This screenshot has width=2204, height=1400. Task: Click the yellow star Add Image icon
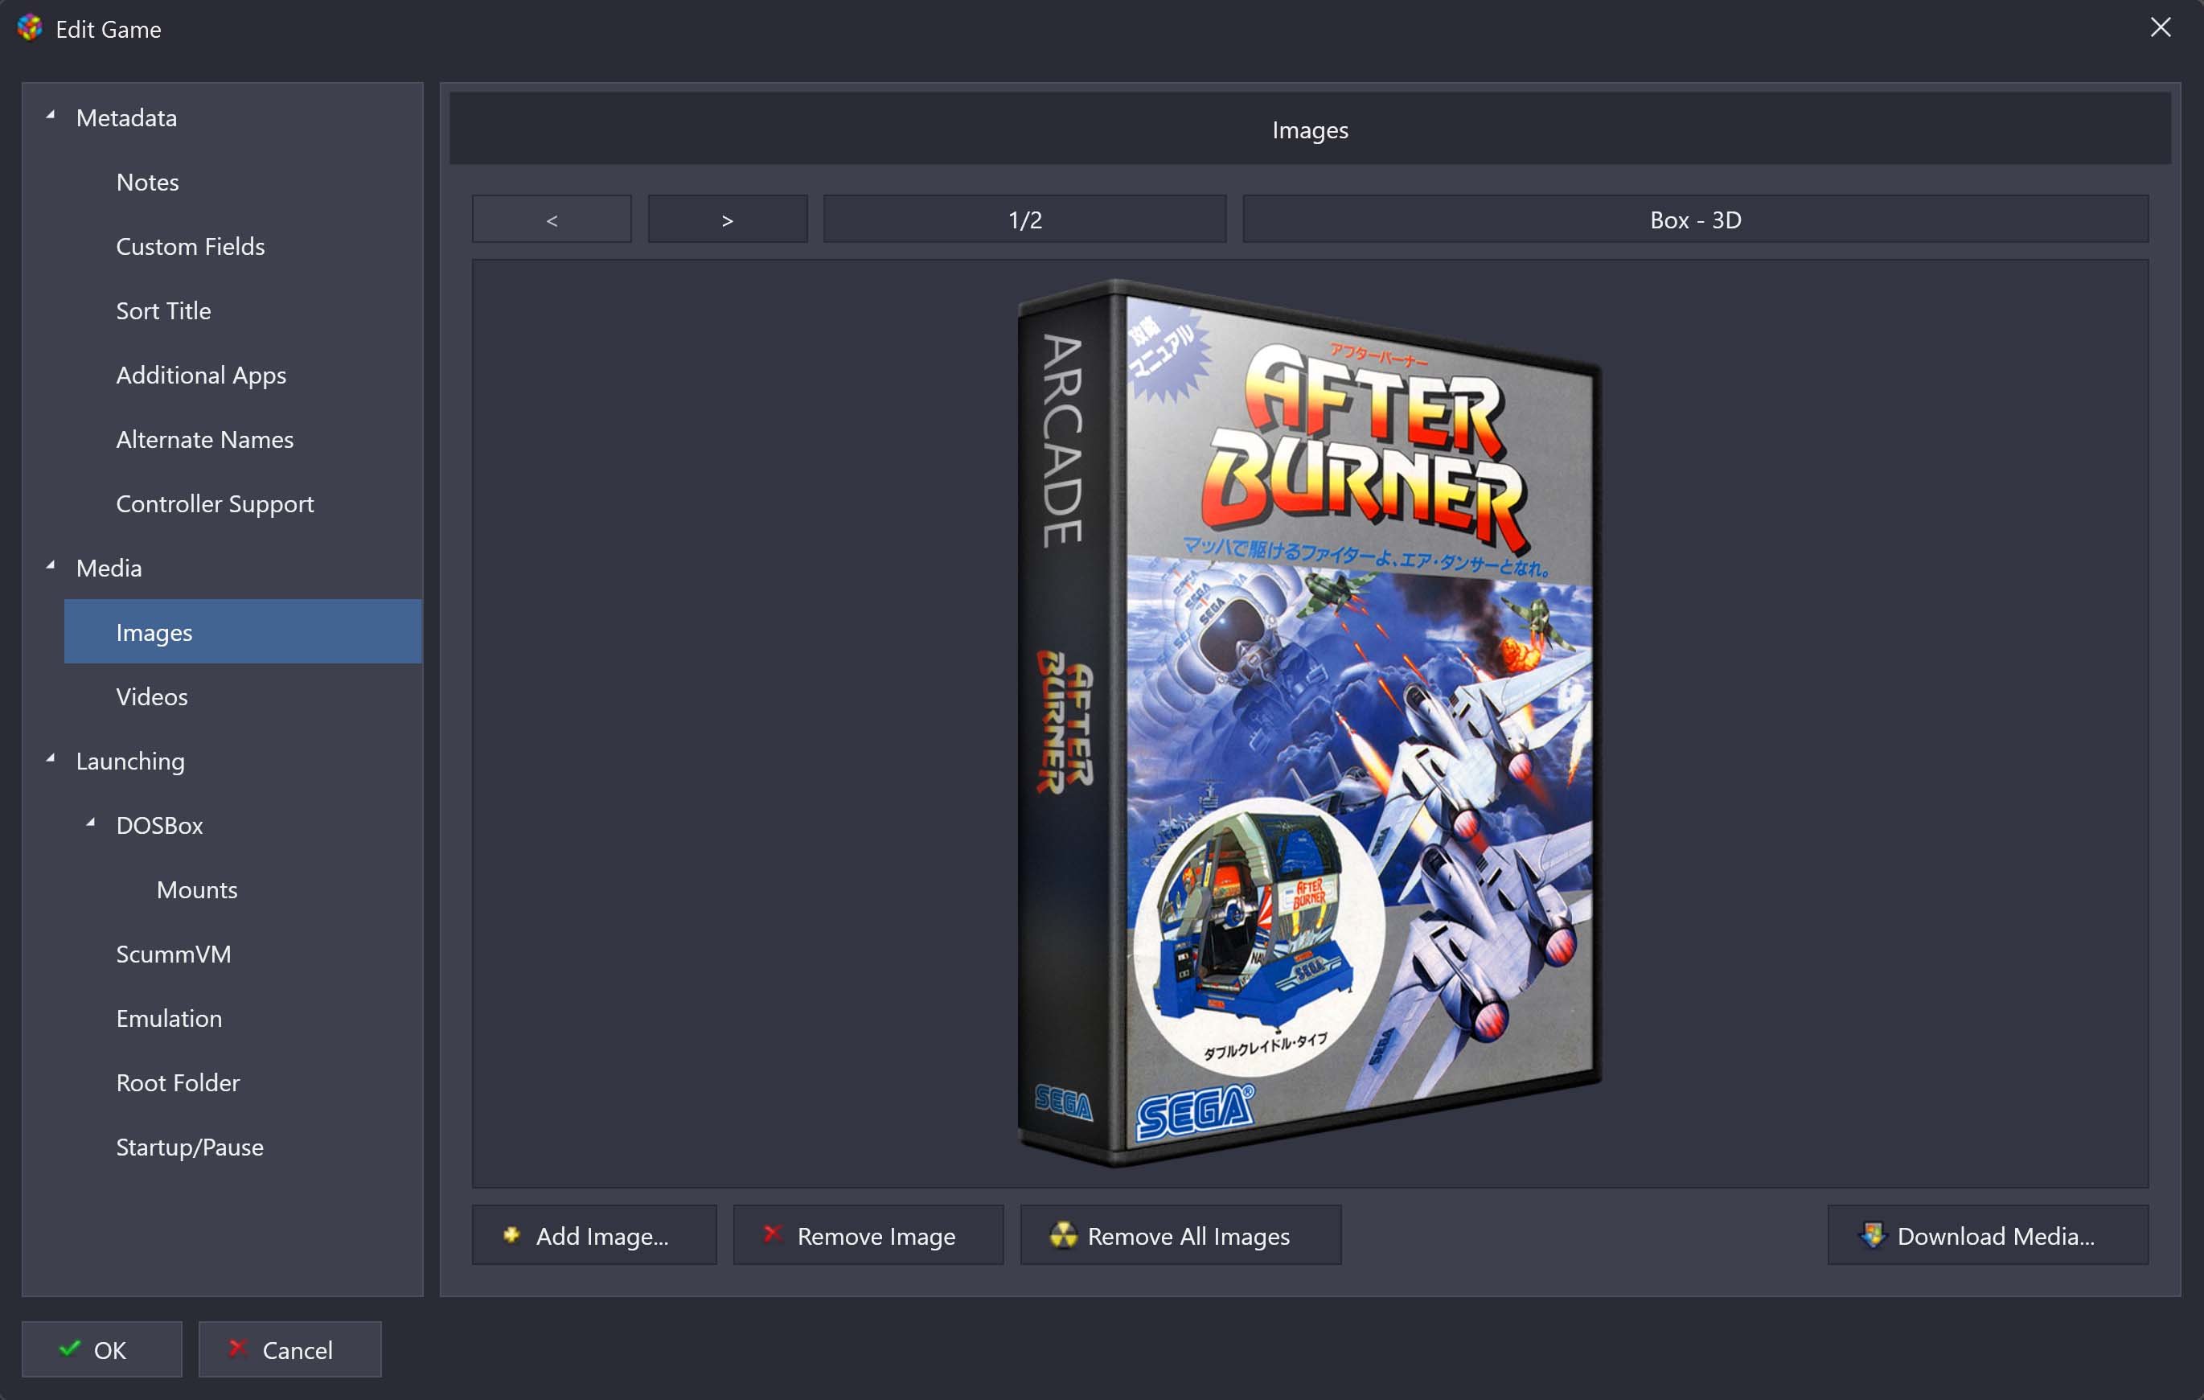tap(511, 1234)
